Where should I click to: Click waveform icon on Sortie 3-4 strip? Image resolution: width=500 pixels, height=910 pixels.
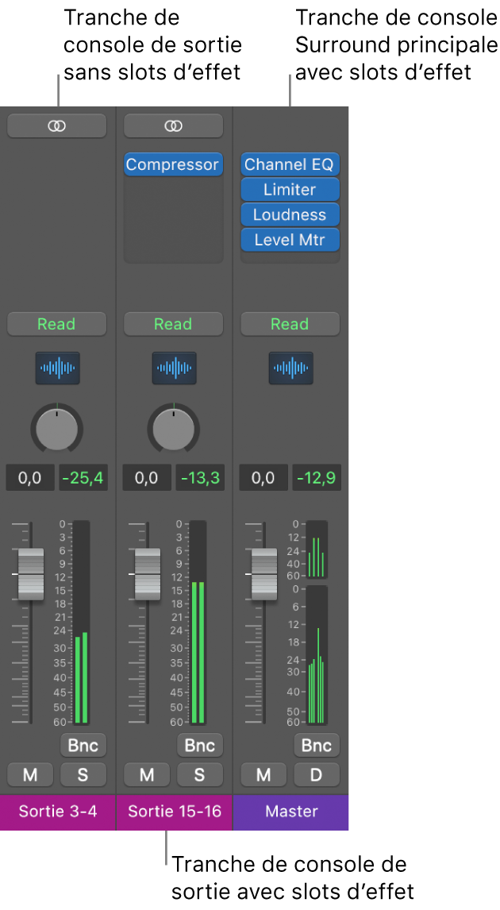pos(56,368)
